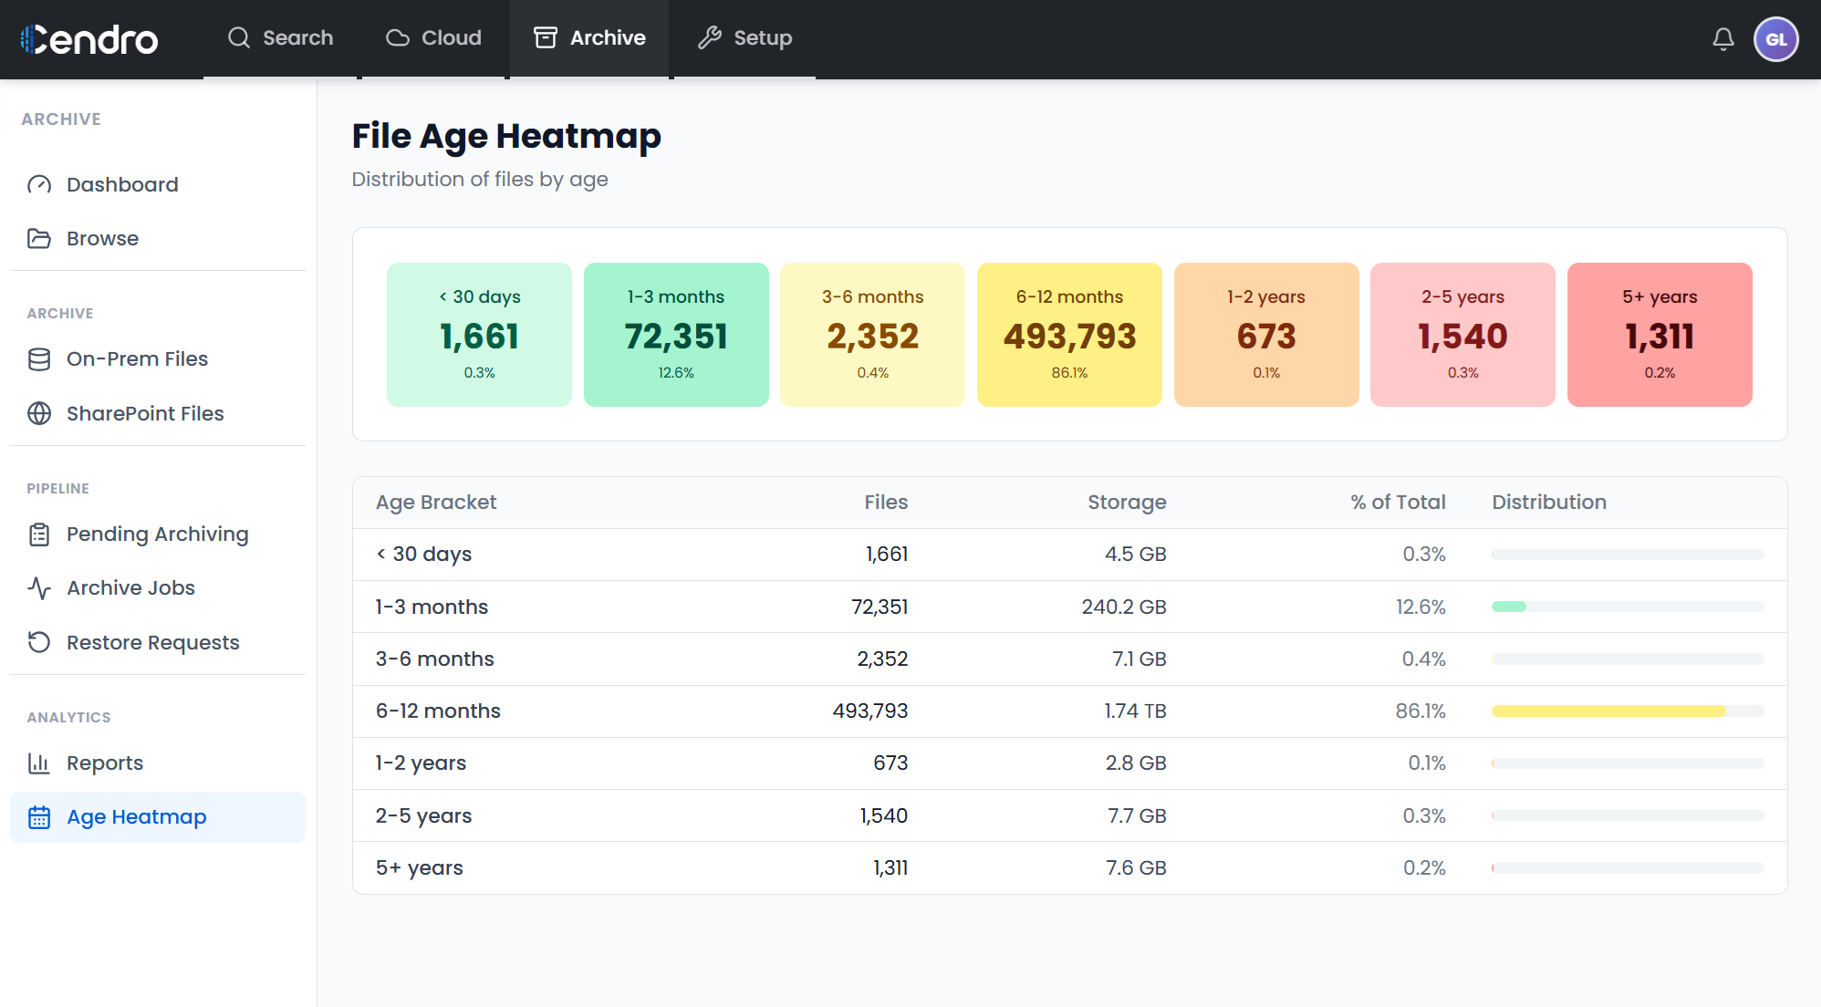This screenshot has height=1007, width=1821.
Task: Open the Setup tab
Action: click(x=744, y=39)
